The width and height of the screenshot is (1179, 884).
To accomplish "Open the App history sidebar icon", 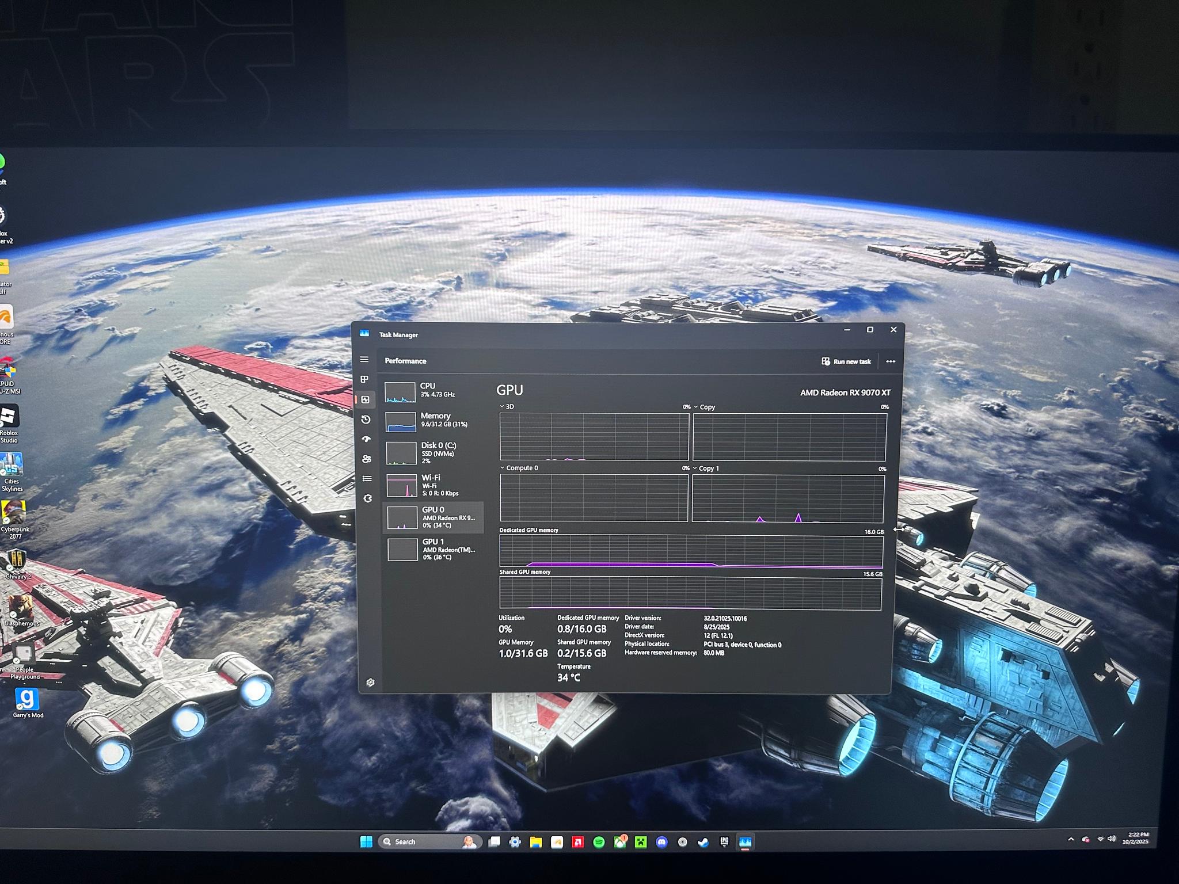I will click(x=366, y=420).
